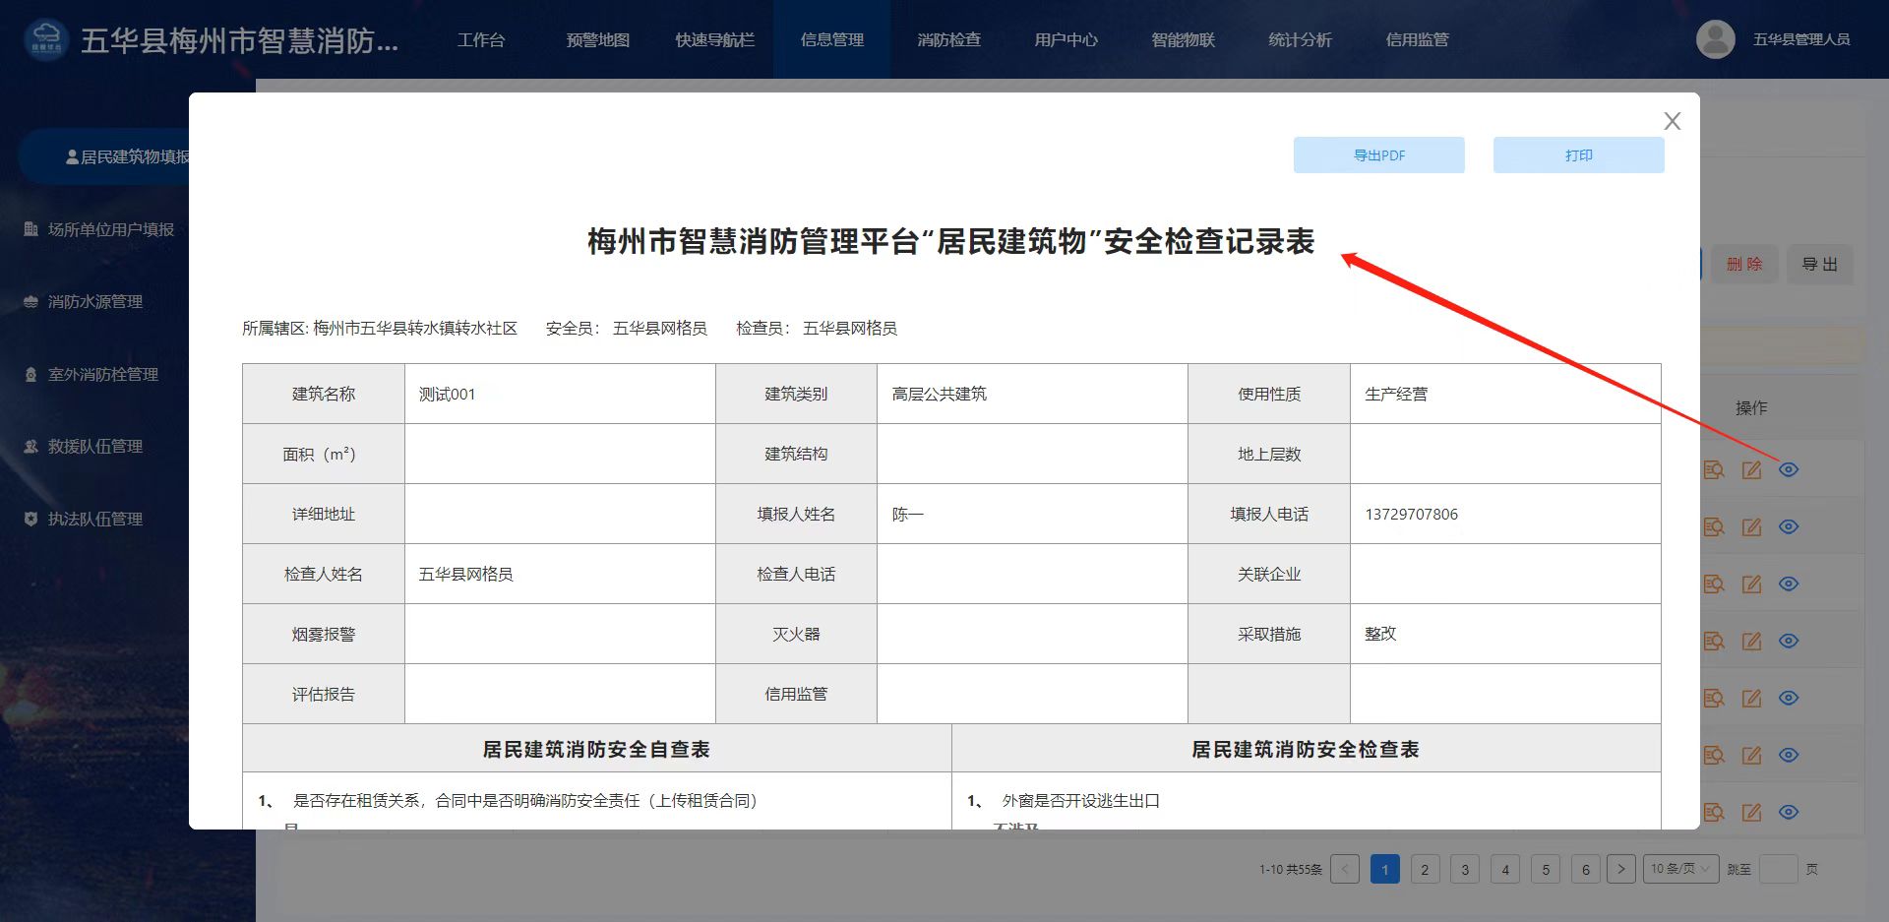The width and height of the screenshot is (1889, 922).
Task: Go to page 2
Action: (x=1425, y=869)
